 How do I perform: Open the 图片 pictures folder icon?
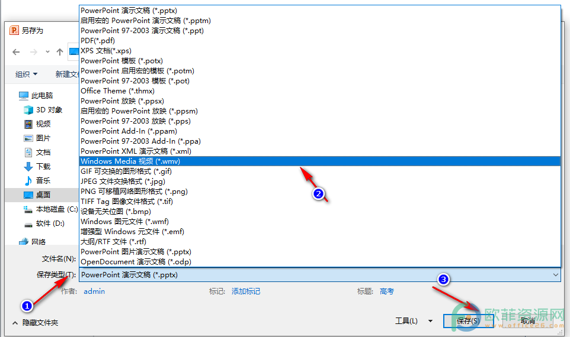[x=28, y=138]
